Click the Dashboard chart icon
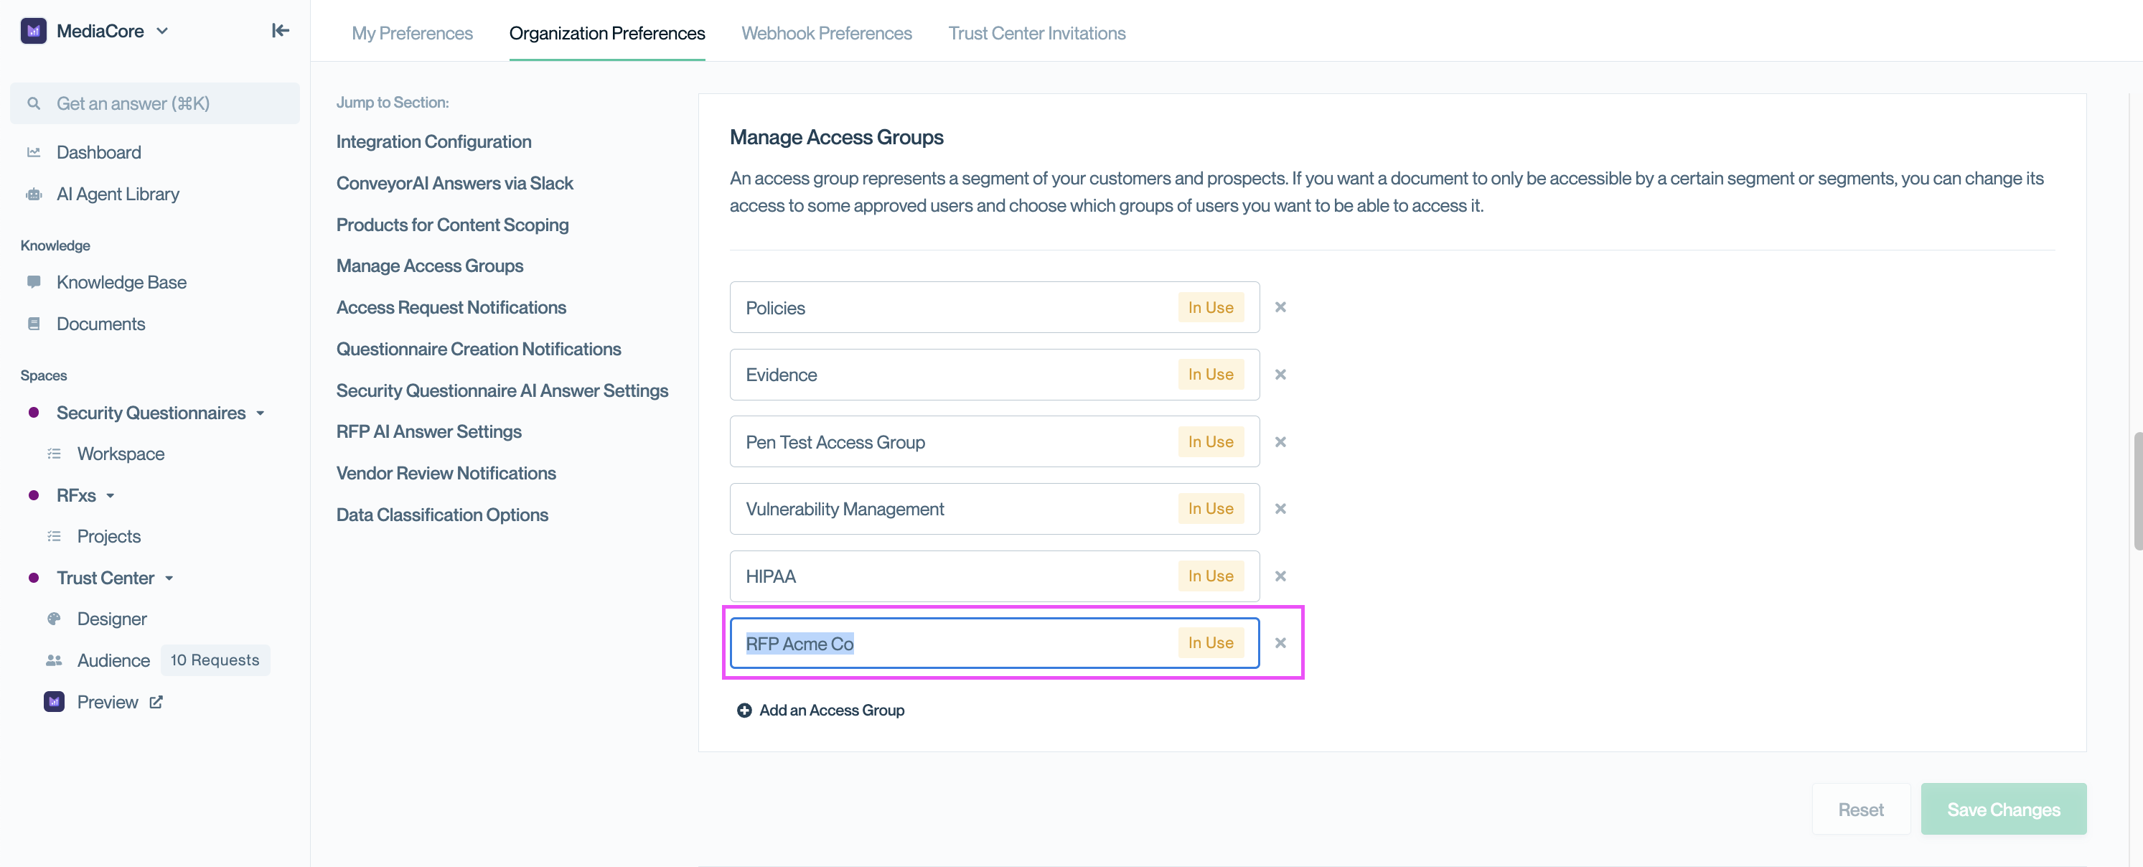Viewport: 2143px width, 867px height. point(34,152)
